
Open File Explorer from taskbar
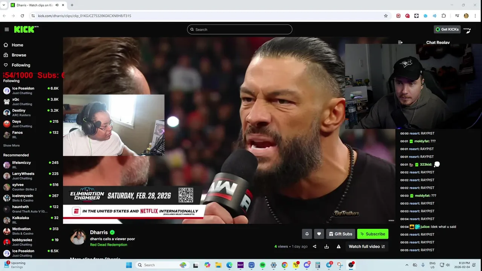[x=218, y=265]
